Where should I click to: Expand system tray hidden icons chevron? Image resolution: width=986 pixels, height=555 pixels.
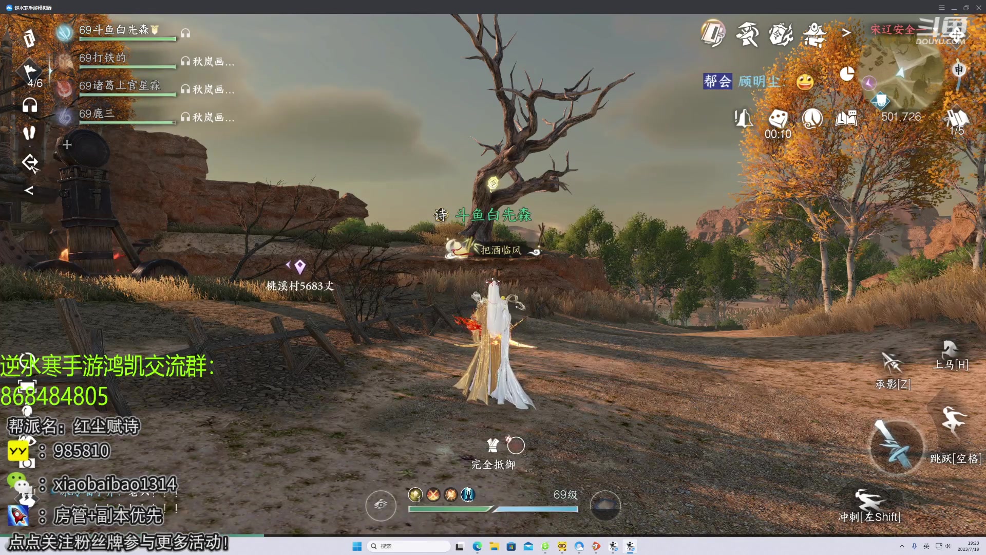pyautogui.click(x=902, y=546)
